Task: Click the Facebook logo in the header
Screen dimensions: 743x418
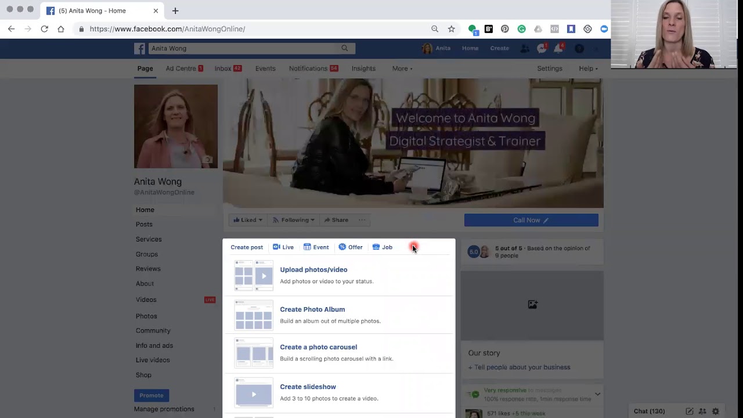Action: 139,49
